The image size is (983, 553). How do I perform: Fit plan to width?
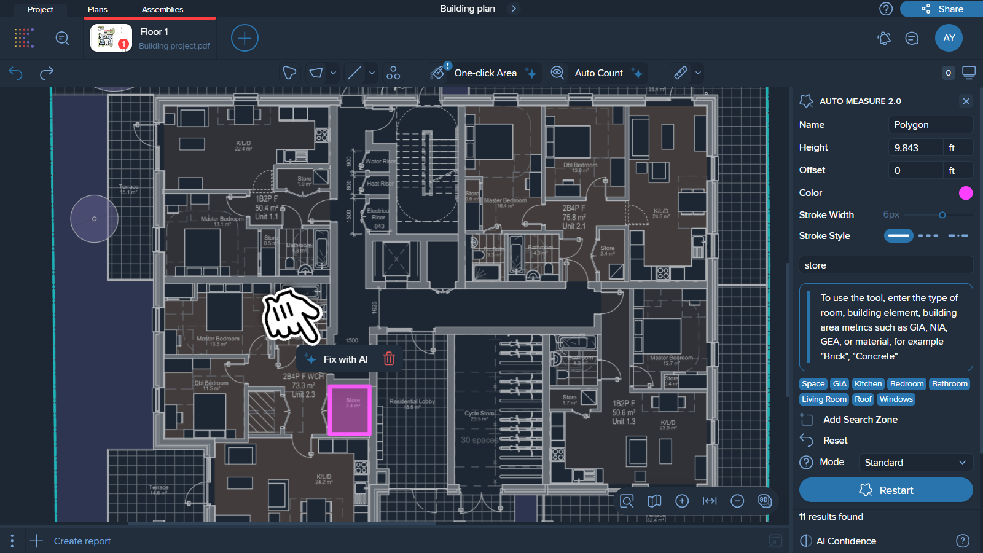[710, 501]
